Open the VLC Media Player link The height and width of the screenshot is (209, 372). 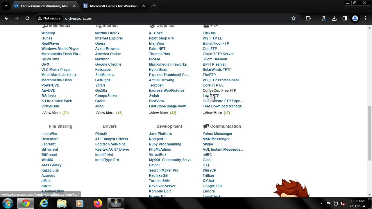[56, 70]
